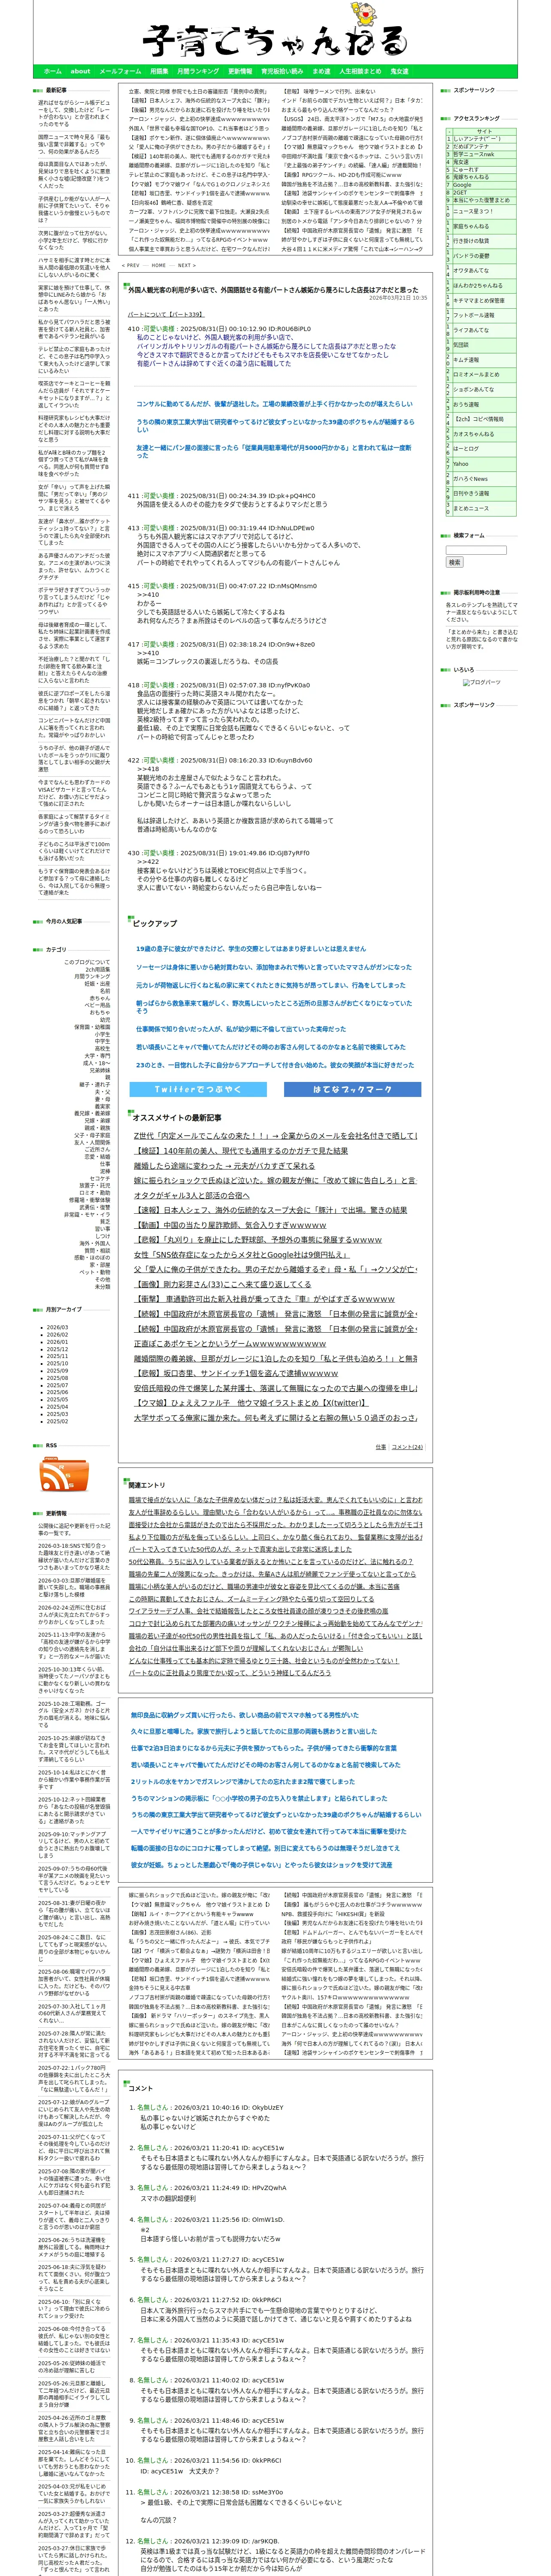Open パンドラの憂鬱 in access ranking

[x=471, y=256]
